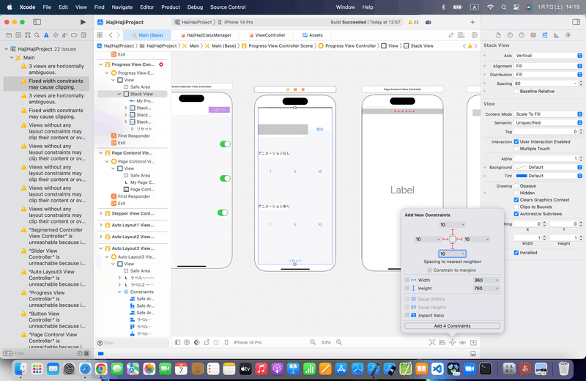Image resolution: width=586 pixels, height=381 pixels.
Task: Open the Alignment Fill dropdown
Action: point(548,66)
